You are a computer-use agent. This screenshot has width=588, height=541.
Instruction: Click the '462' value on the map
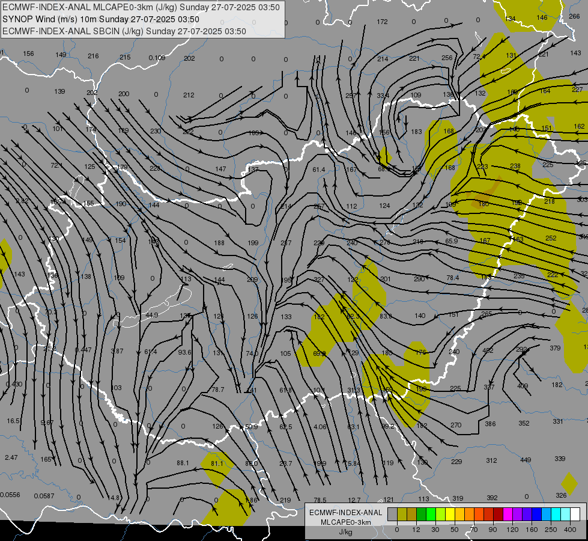pyautogui.click(x=488, y=350)
